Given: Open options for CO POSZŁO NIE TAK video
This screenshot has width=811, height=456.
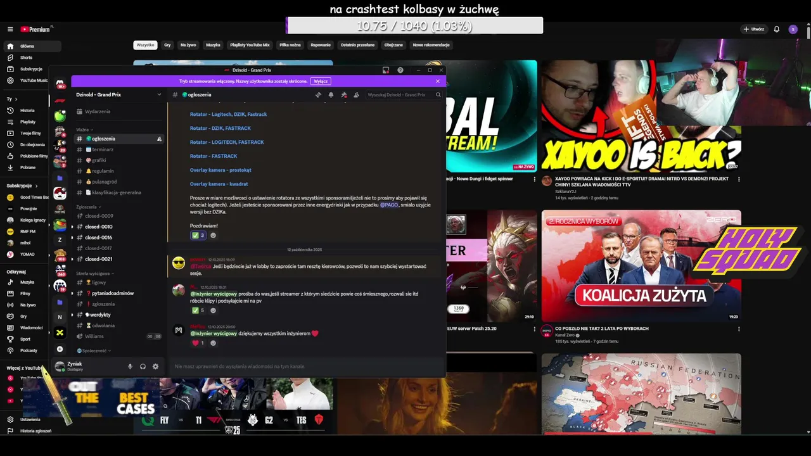Looking at the screenshot, I should pyautogui.click(x=739, y=329).
